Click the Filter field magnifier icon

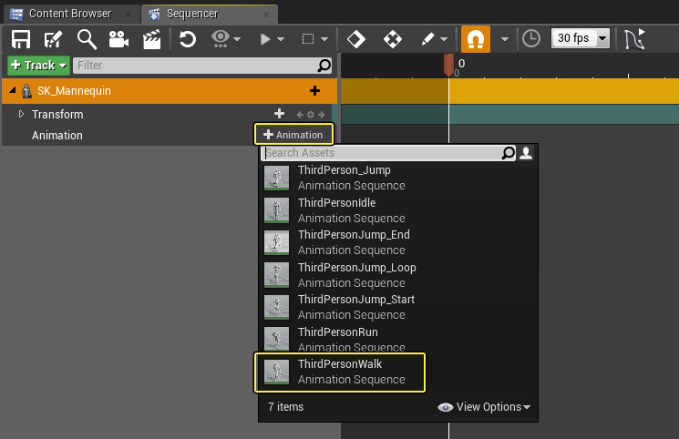click(324, 66)
